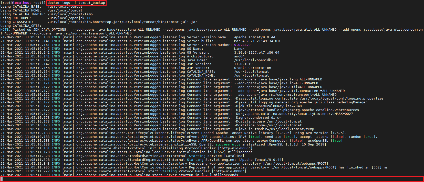Screen dimensions: 424x182
Task: Click the OS version '3.10.0-1127.el7.x86_64'
Action: 257,52
